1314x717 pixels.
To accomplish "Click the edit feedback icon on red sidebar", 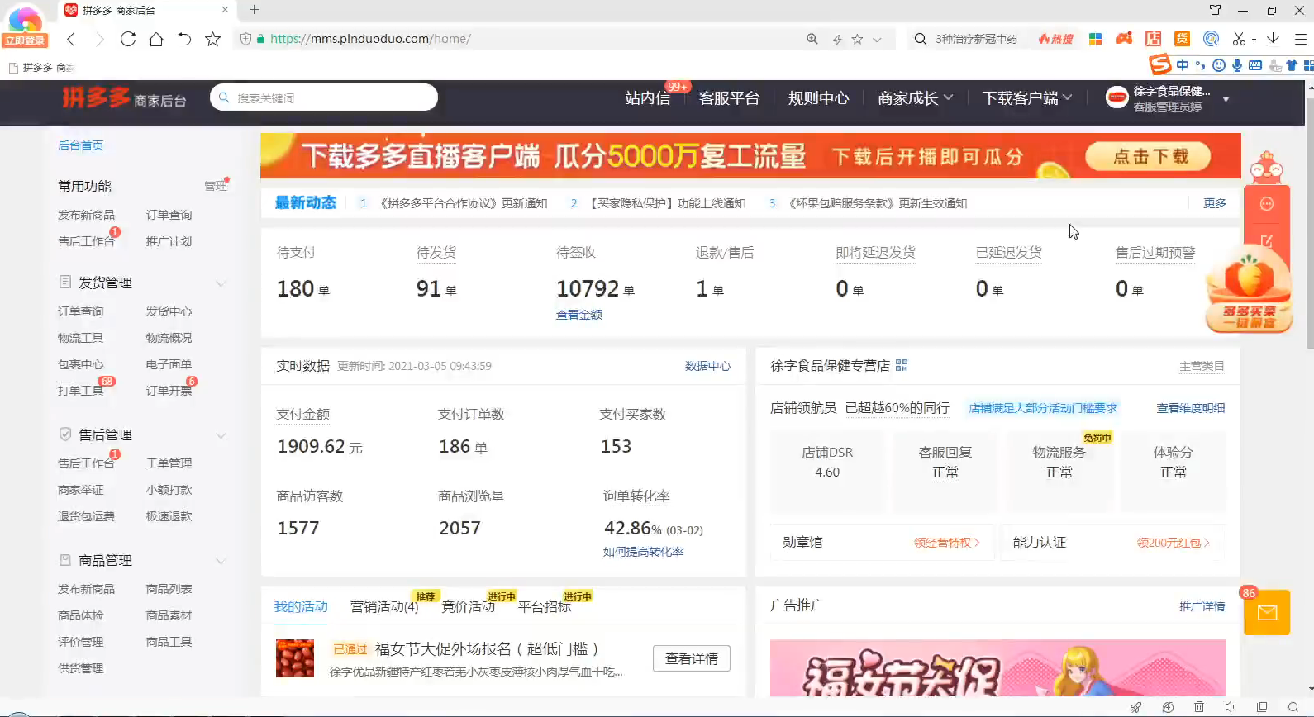I will click(x=1266, y=240).
